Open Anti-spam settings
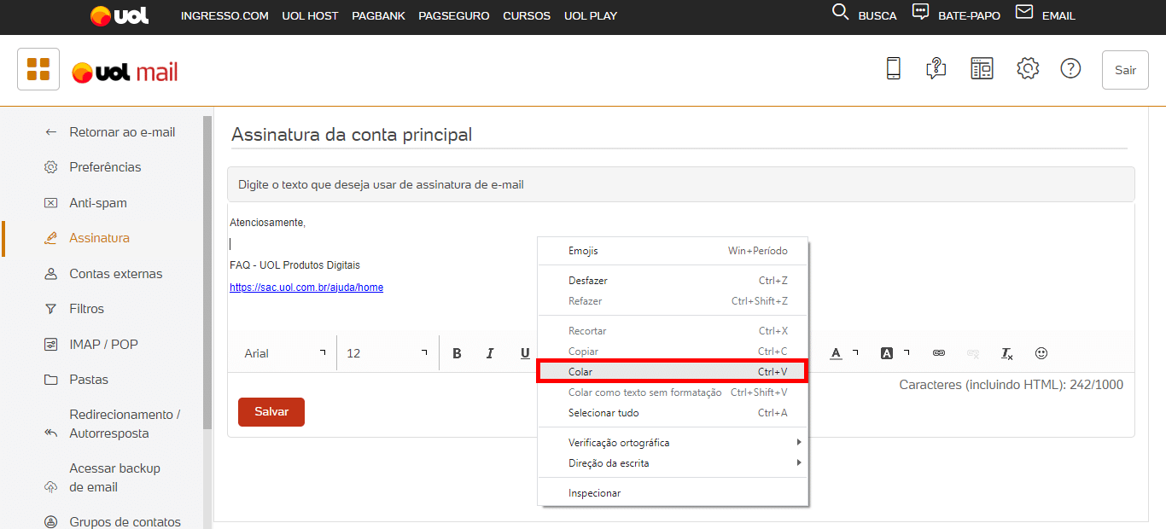Screen dimensions: 1166x529 (x=85, y=203)
